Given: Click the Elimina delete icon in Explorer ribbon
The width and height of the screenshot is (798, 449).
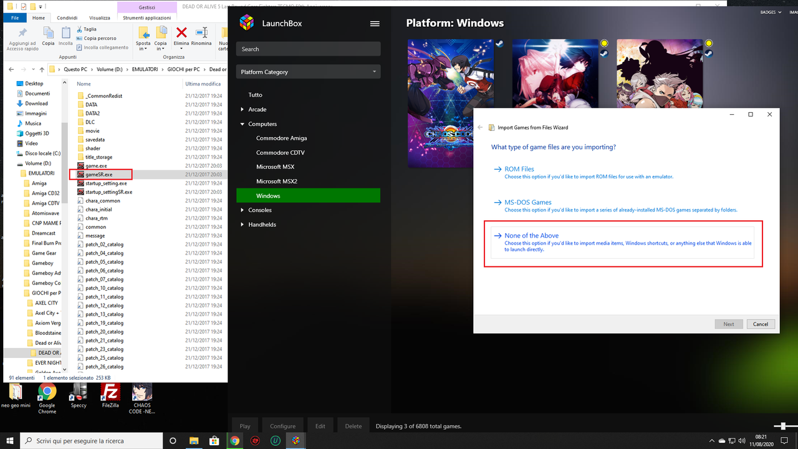Looking at the screenshot, I should point(181,32).
